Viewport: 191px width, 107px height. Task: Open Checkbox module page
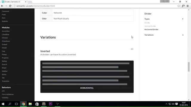pos(5,34)
